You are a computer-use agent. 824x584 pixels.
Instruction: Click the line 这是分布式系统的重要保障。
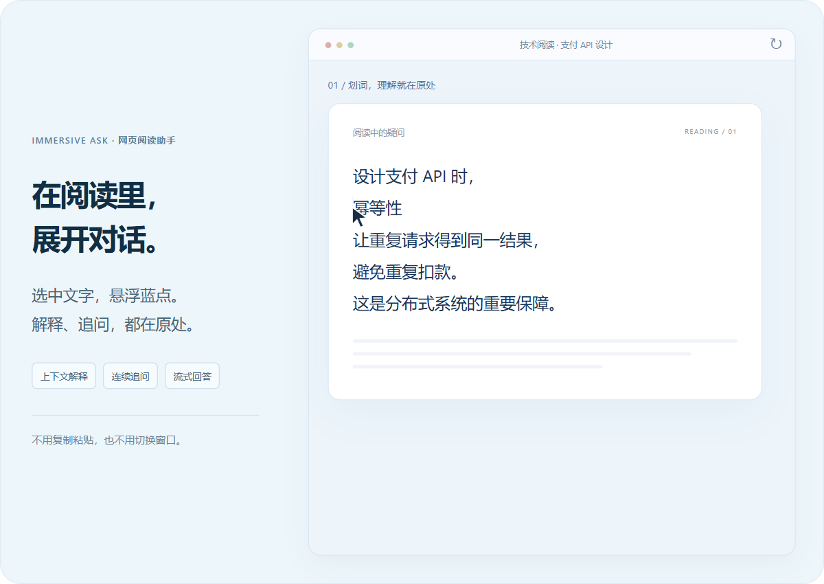coord(454,304)
